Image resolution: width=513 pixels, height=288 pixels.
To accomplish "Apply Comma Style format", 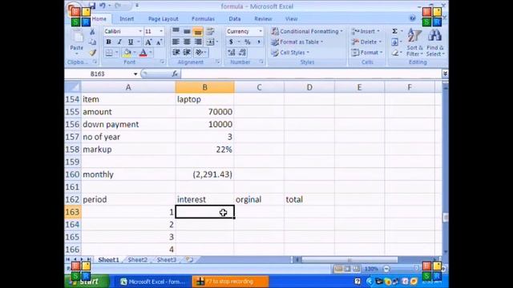I will coord(258,42).
